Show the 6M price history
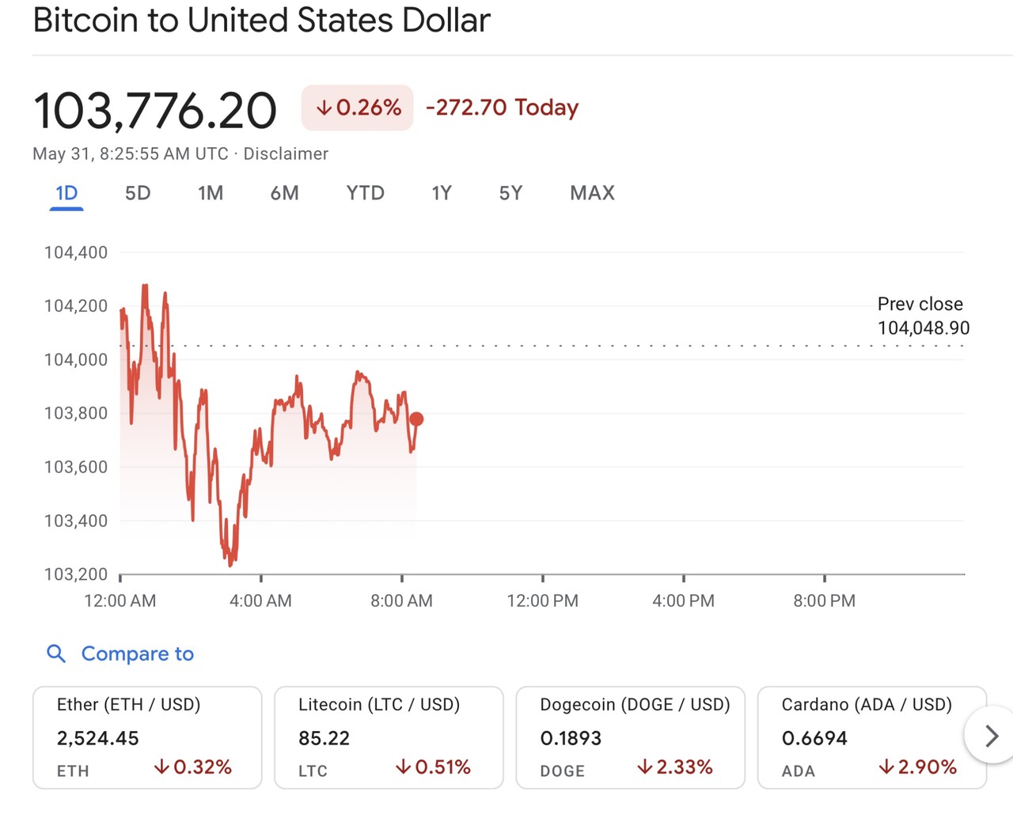Viewport: 1013px width, 814px height. pyautogui.click(x=284, y=193)
